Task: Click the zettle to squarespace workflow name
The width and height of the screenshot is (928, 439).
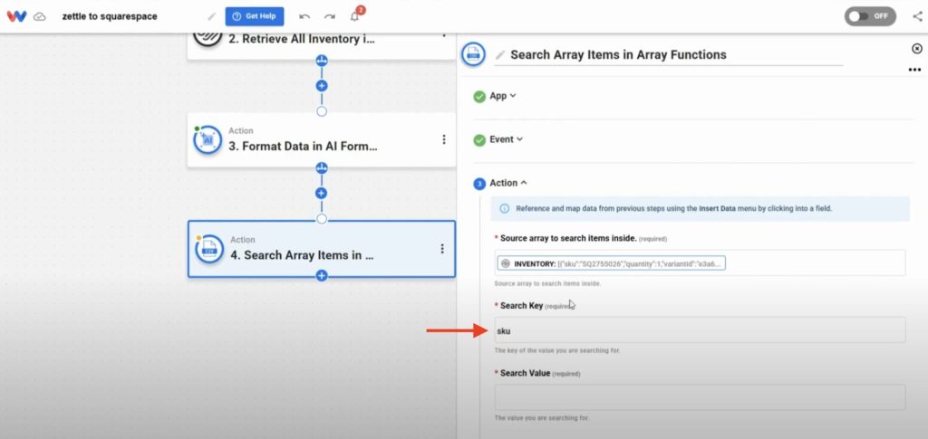Action: [x=110, y=16]
